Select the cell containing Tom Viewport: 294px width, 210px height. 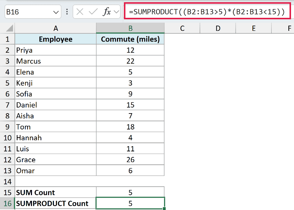[55, 127]
